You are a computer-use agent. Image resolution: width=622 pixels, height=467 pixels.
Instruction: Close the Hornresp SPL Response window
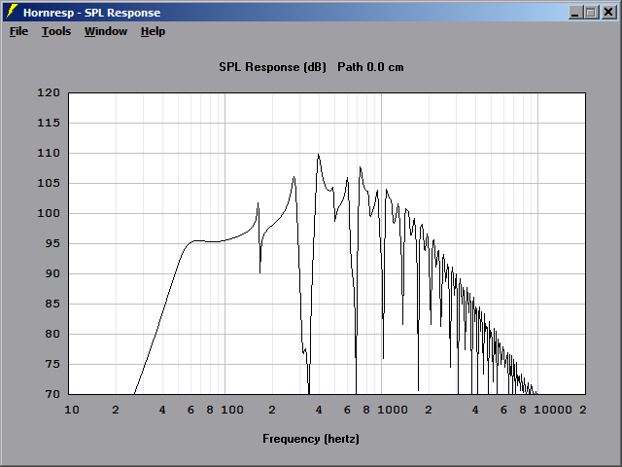(x=607, y=13)
